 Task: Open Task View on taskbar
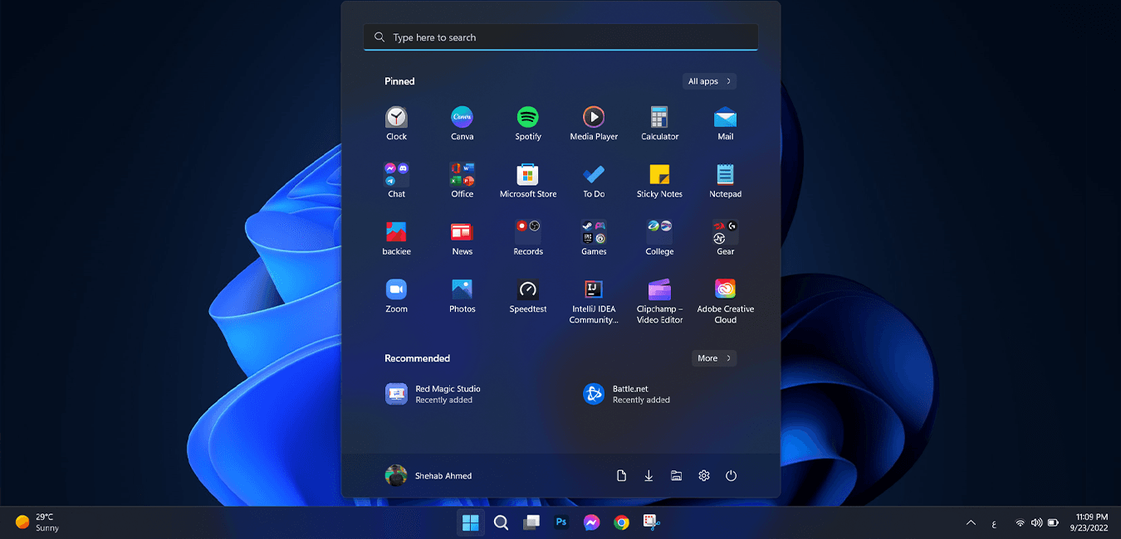click(x=531, y=522)
